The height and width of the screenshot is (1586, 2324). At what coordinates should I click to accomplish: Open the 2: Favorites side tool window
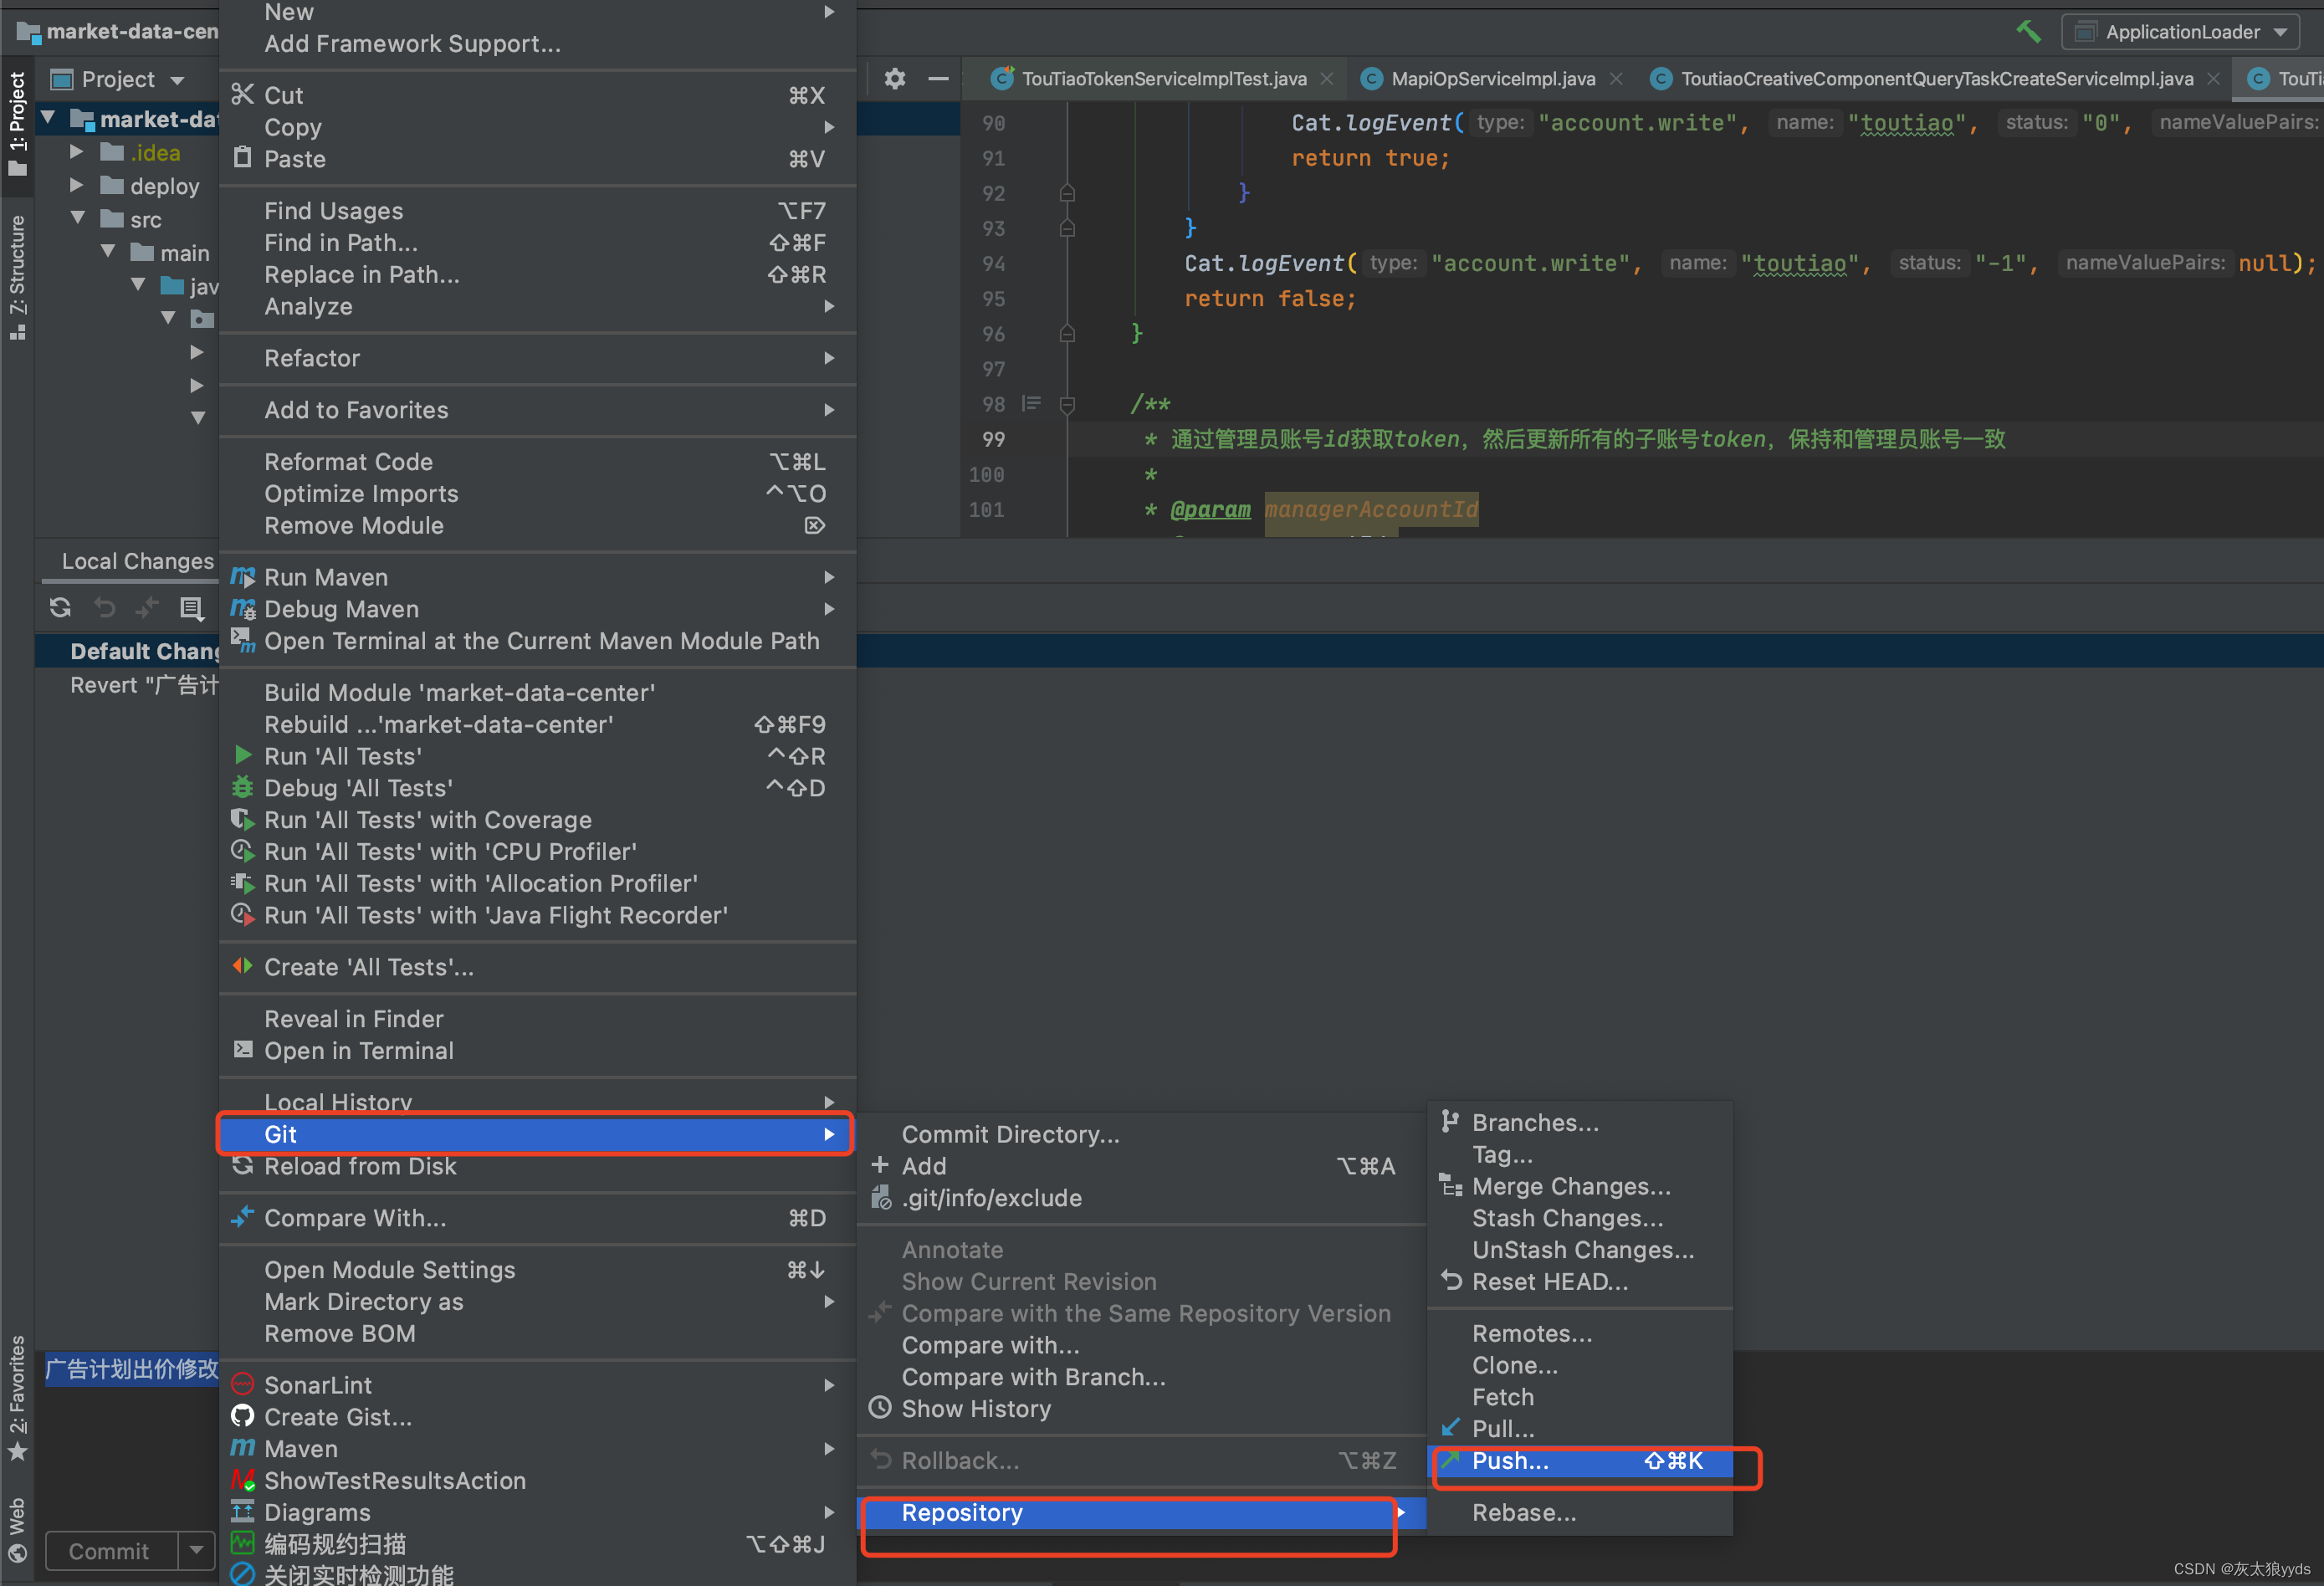[17, 1396]
